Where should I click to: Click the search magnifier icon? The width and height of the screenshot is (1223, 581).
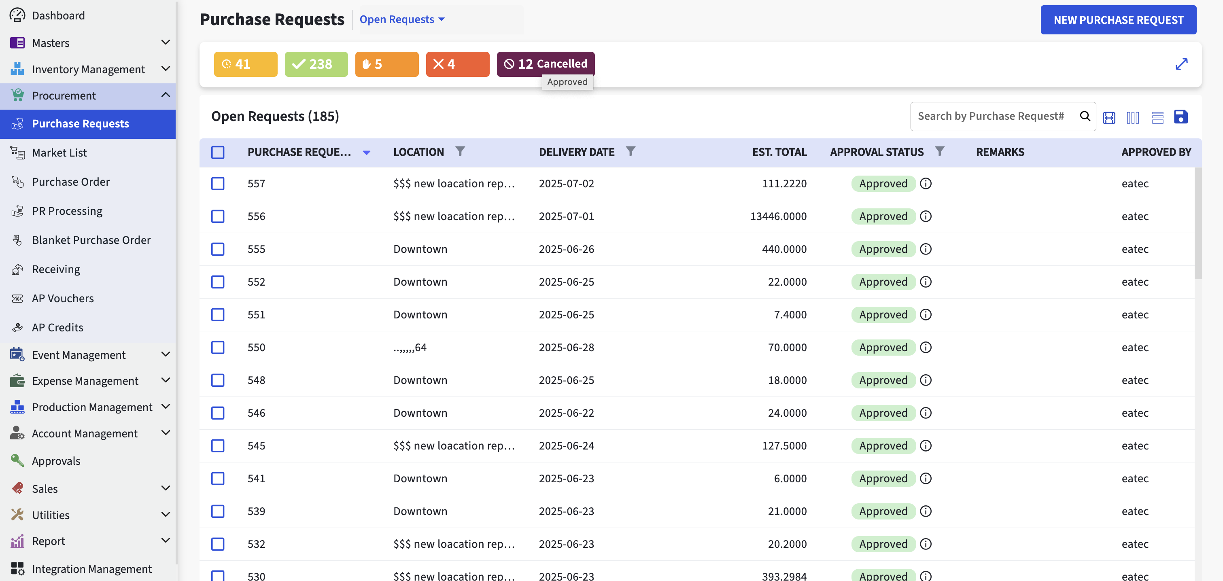point(1085,116)
